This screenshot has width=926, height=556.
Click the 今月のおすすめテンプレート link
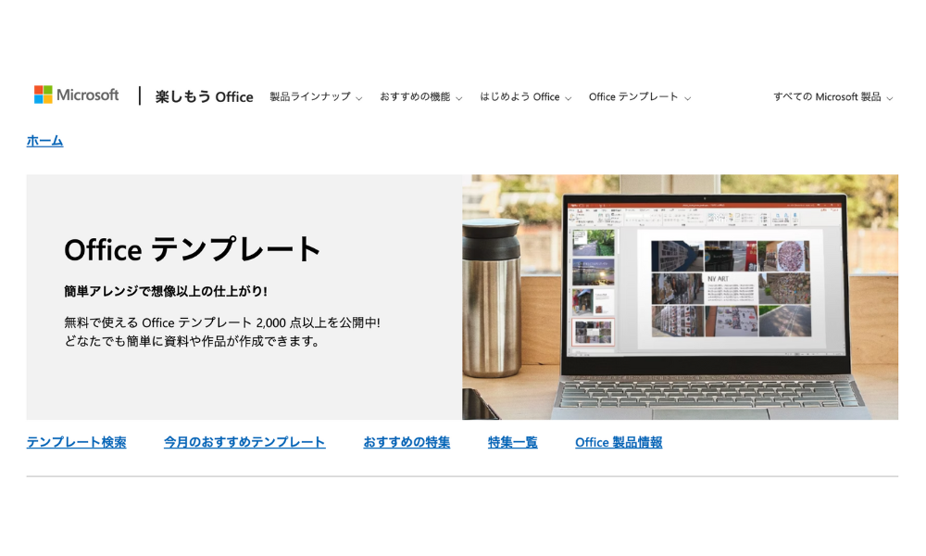tap(244, 442)
